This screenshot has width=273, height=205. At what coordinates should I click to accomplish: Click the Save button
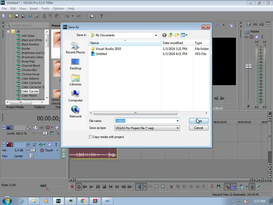pyautogui.click(x=199, y=121)
